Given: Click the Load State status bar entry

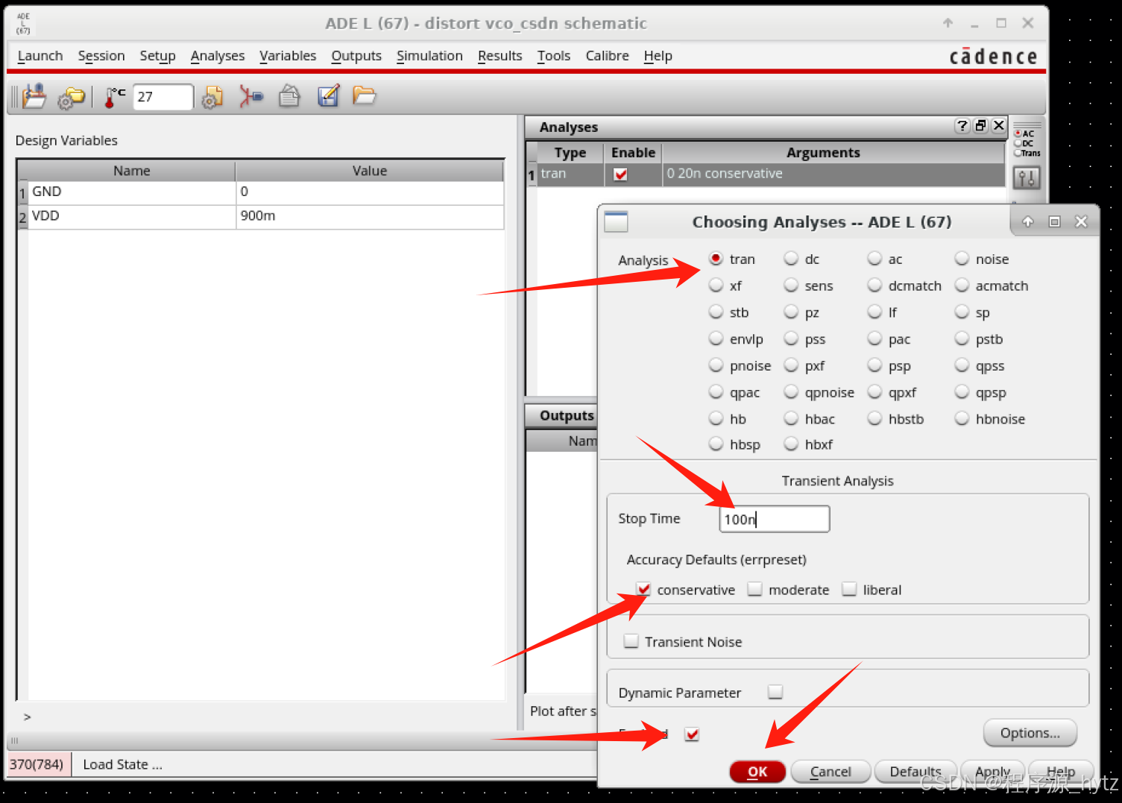Looking at the screenshot, I should [122, 764].
